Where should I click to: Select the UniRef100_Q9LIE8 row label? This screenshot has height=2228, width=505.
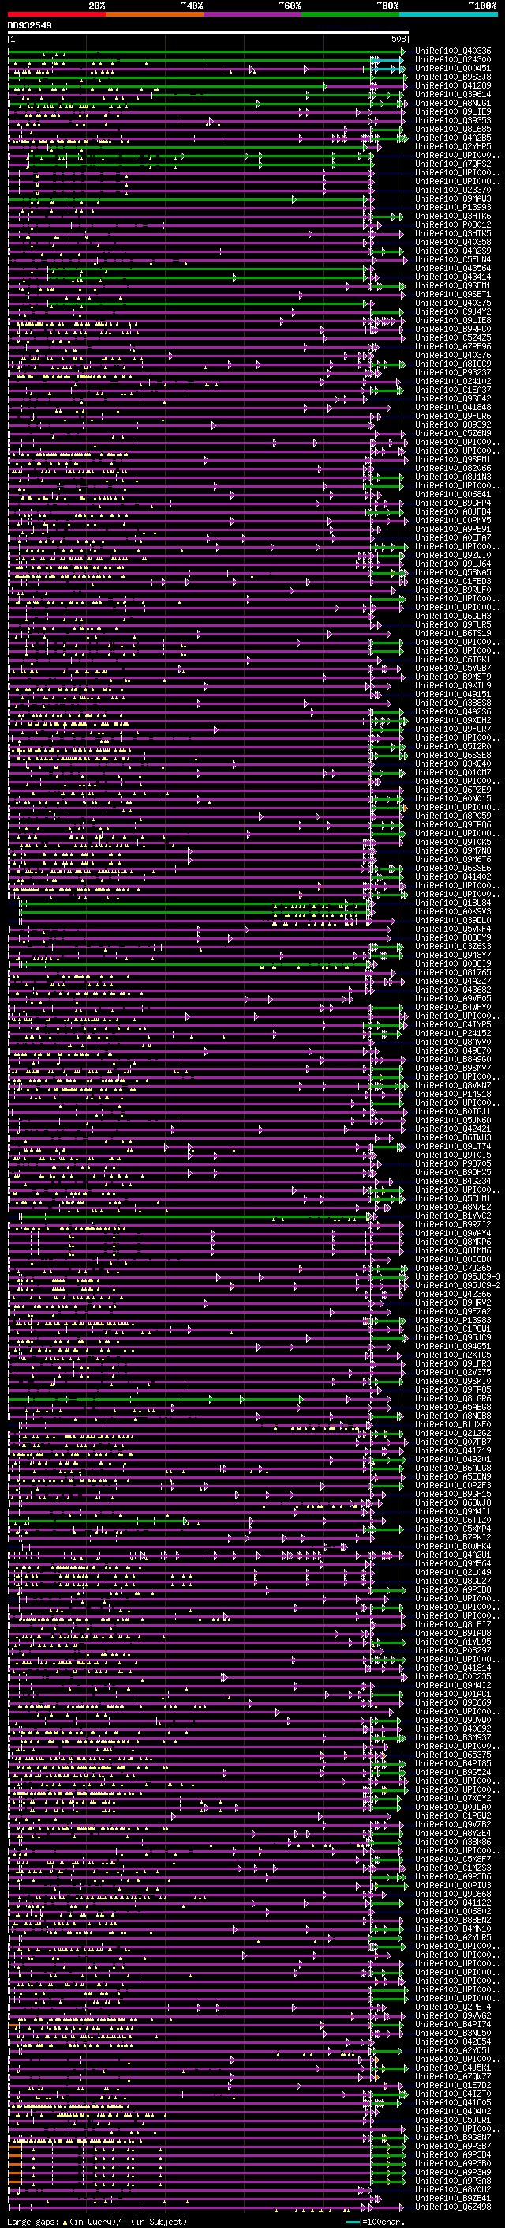(x=453, y=320)
